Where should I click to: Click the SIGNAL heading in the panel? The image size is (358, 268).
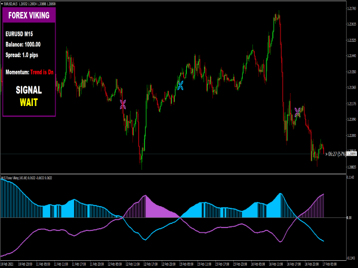[29, 90]
